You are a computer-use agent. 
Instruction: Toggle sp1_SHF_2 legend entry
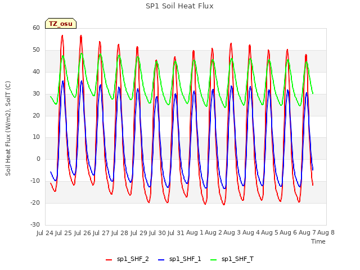click(x=127, y=259)
